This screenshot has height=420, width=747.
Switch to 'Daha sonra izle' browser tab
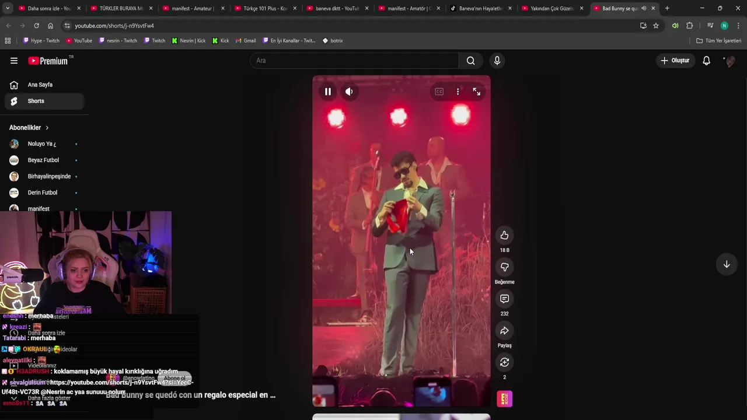tap(49, 8)
